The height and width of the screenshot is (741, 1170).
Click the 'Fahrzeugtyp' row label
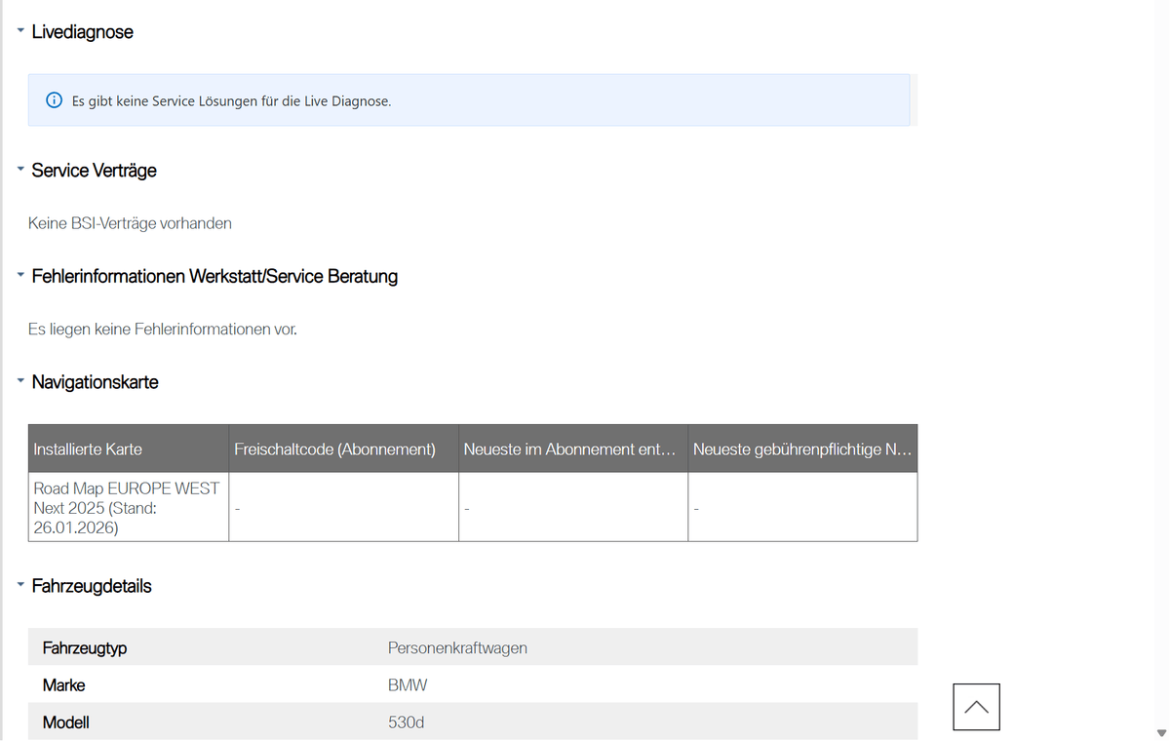point(85,647)
